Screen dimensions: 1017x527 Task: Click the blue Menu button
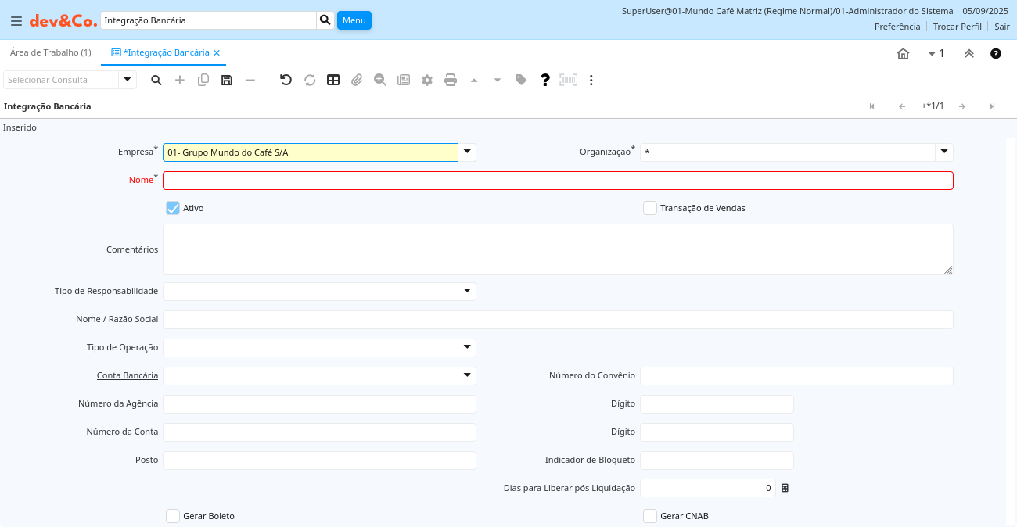(x=354, y=20)
